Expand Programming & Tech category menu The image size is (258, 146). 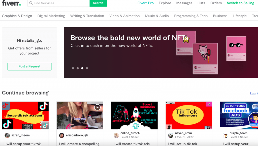191,16
